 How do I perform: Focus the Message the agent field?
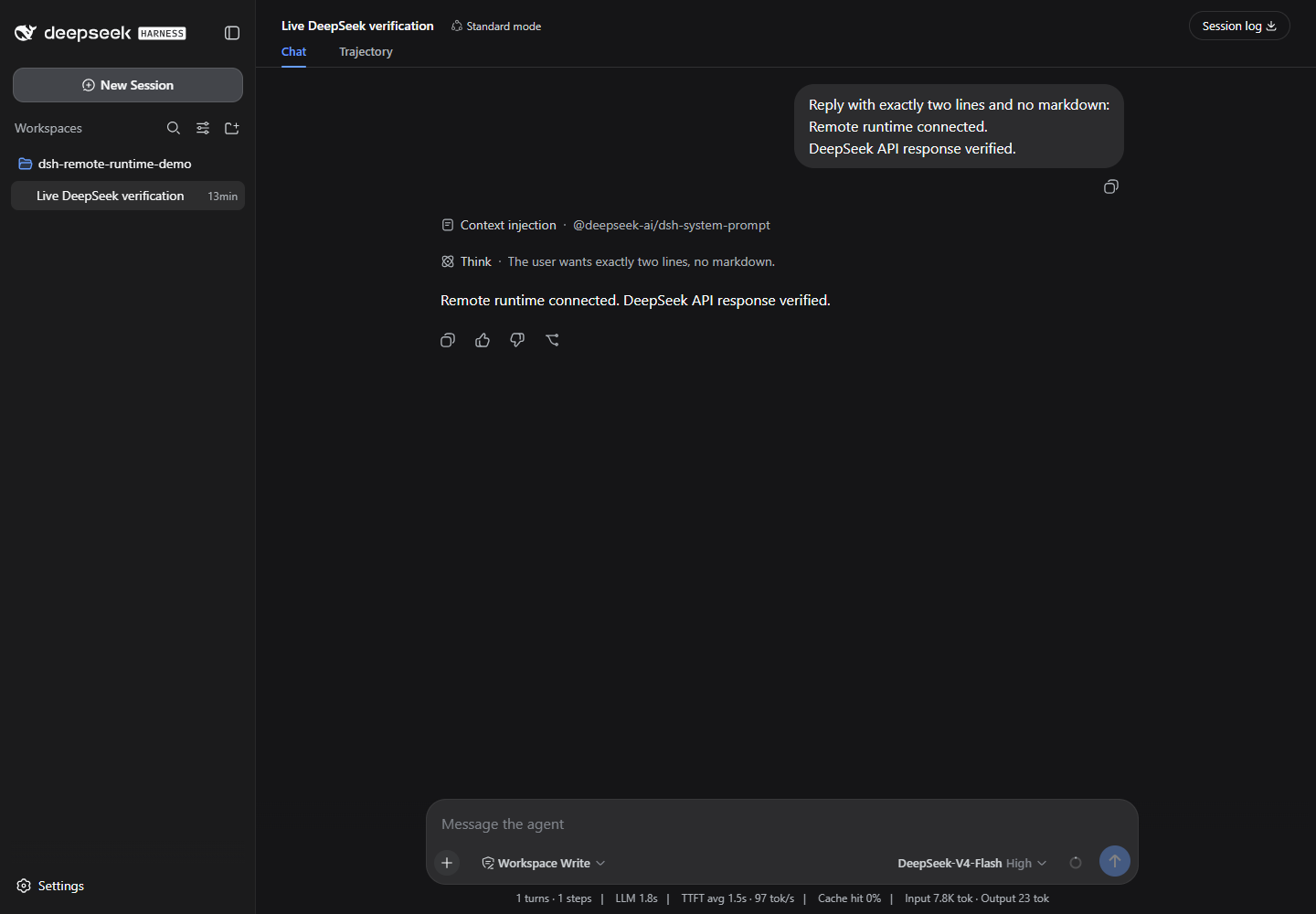pos(781,824)
